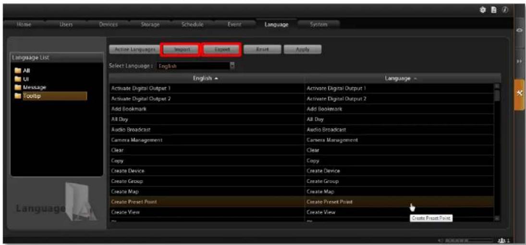
Task: Click the Export button
Action: pyautogui.click(x=222, y=49)
